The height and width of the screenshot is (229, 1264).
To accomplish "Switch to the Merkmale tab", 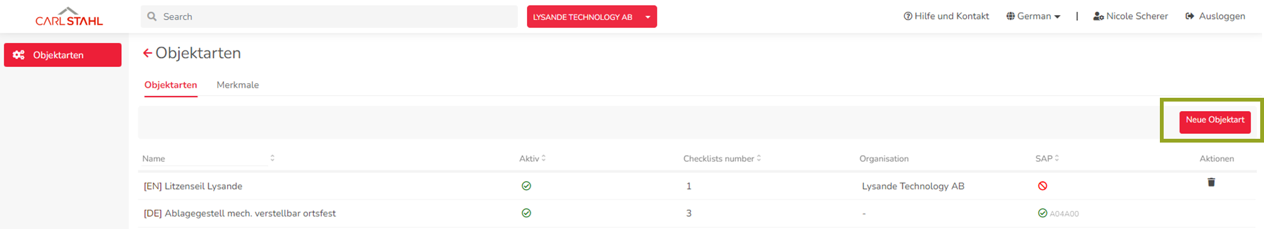I will click(x=237, y=85).
